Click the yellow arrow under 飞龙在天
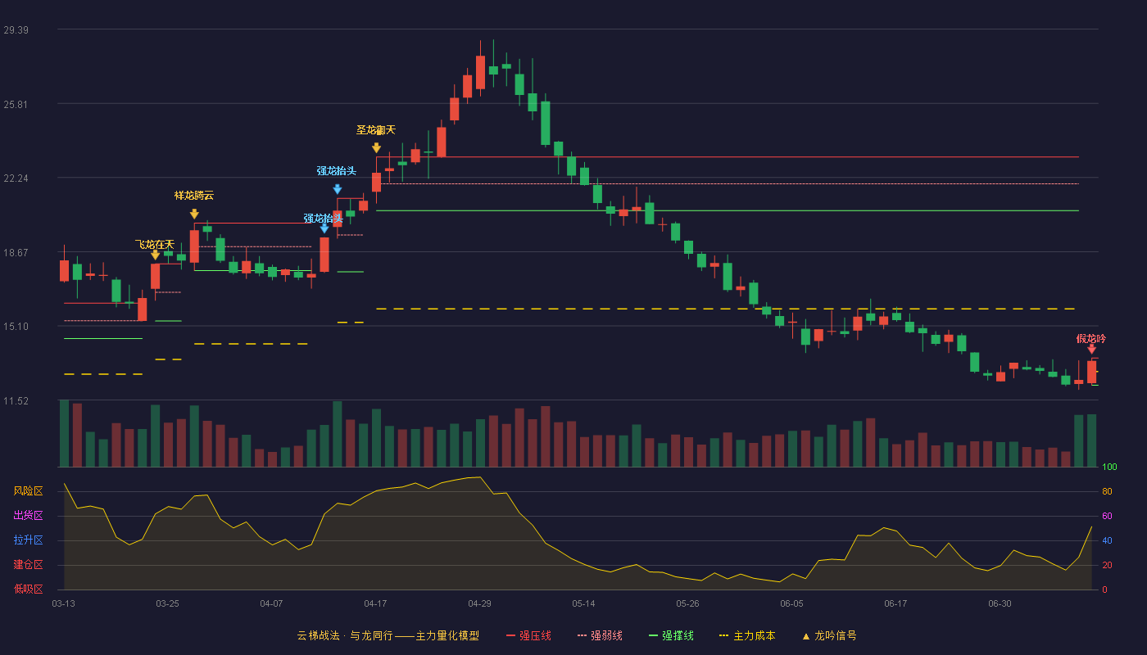Viewport: 1147px width, 655px height. click(x=156, y=255)
